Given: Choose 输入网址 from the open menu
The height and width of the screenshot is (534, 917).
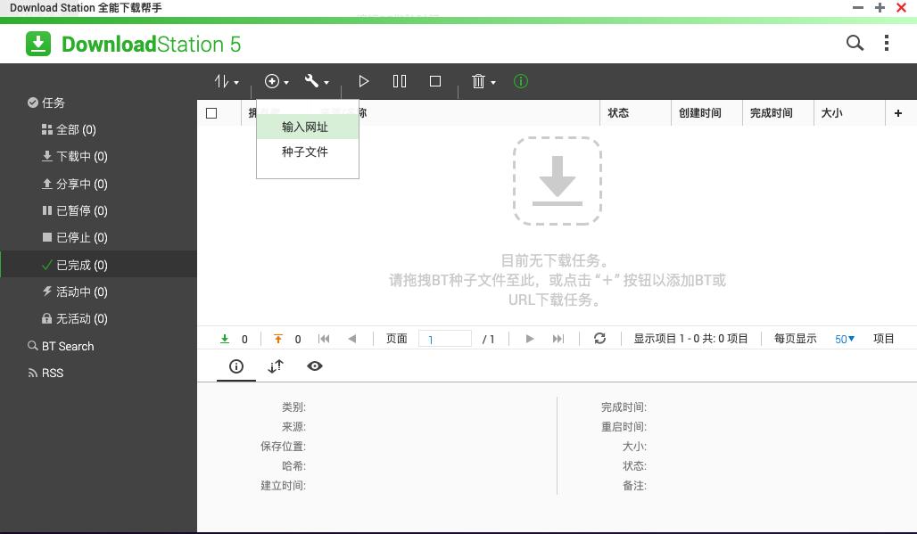Looking at the screenshot, I should pyautogui.click(x=307, y=127).
